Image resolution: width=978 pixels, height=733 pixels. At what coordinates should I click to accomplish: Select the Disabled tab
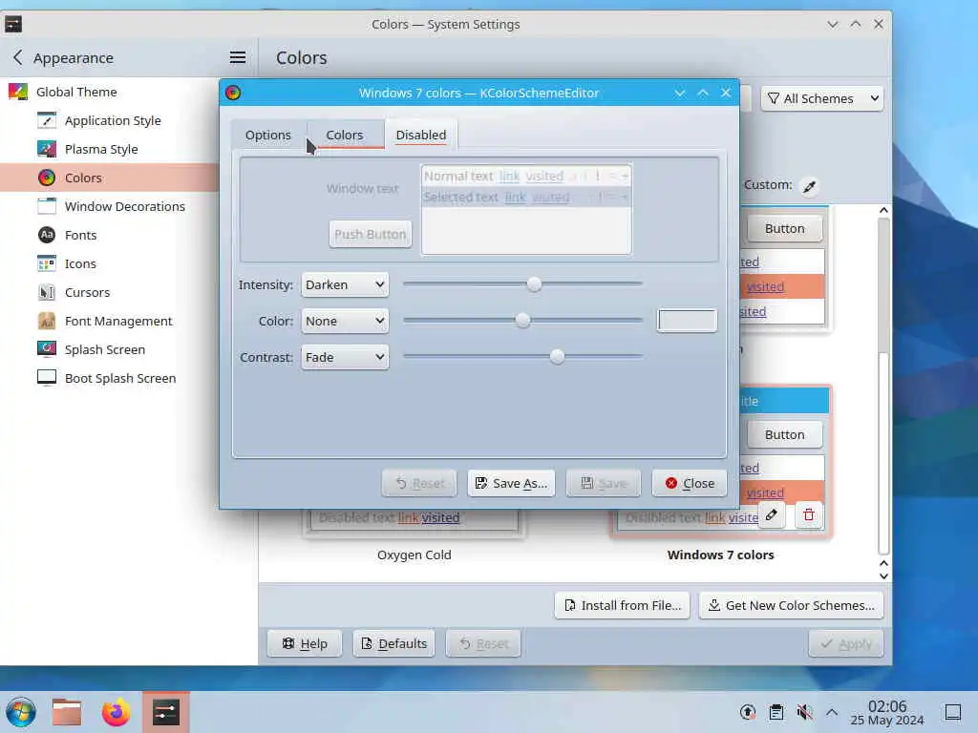point(421,135)
